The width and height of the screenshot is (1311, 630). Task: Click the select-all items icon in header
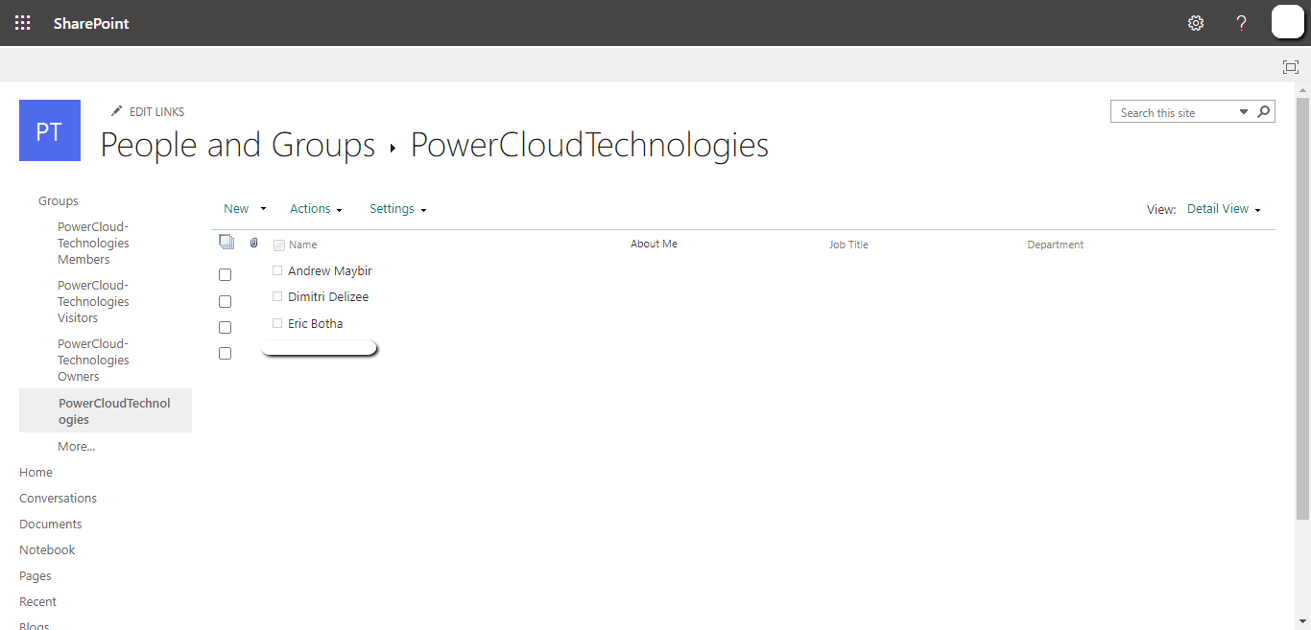click(x=226, y=243)
